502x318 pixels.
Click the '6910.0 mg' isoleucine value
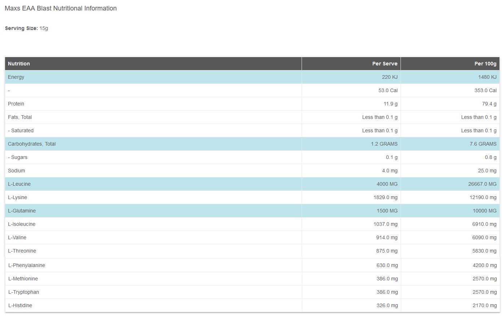pyautogui.click(x=484, y=224)
